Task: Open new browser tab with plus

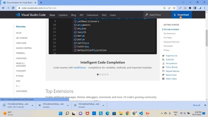Action: click(41, 3)
